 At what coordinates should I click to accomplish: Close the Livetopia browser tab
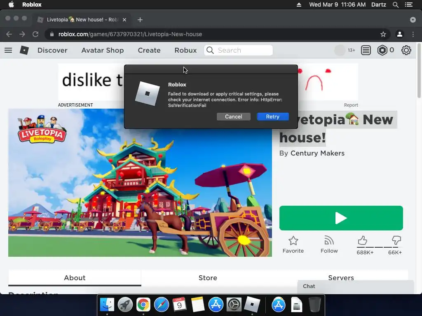[x=124, y=20]
